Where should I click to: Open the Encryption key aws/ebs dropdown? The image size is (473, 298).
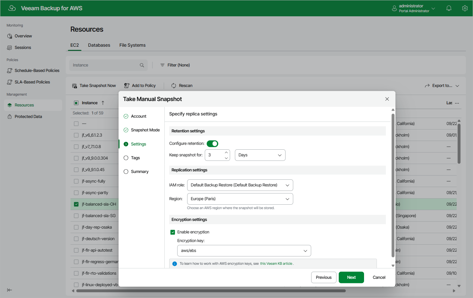244,251
